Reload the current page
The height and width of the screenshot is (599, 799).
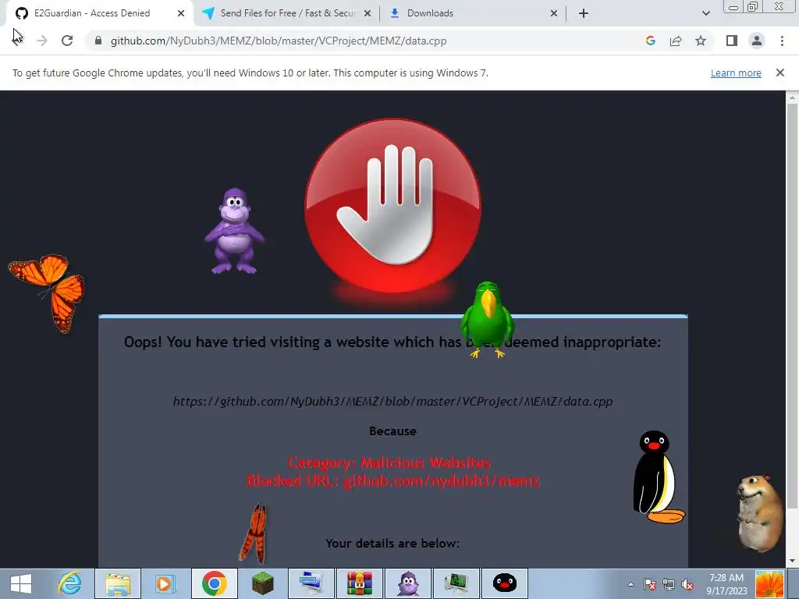67,41
